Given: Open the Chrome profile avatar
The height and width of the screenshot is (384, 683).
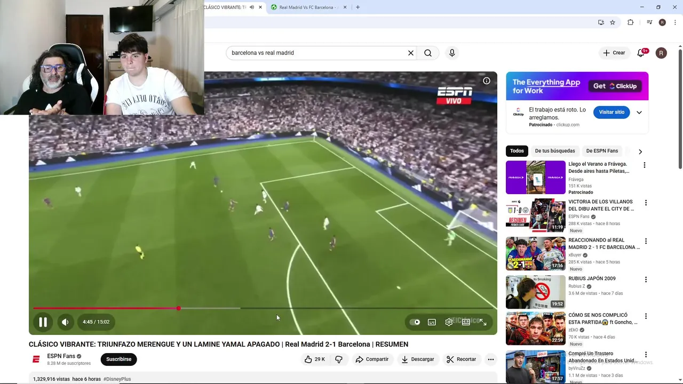Looking at the screenshot, I should click(662, 22).
